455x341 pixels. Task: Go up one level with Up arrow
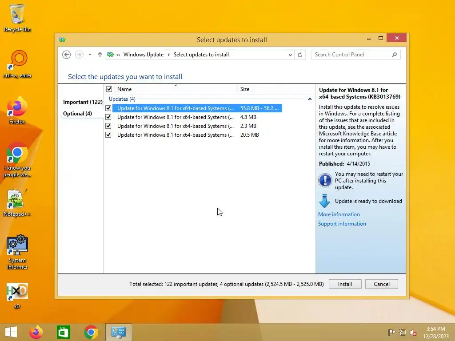(x=100, y=55)
